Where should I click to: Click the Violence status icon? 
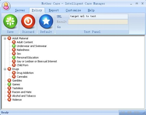point(9,100)
